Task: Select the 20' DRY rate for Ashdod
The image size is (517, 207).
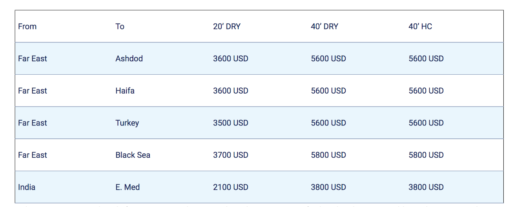Action: point(231,59)
